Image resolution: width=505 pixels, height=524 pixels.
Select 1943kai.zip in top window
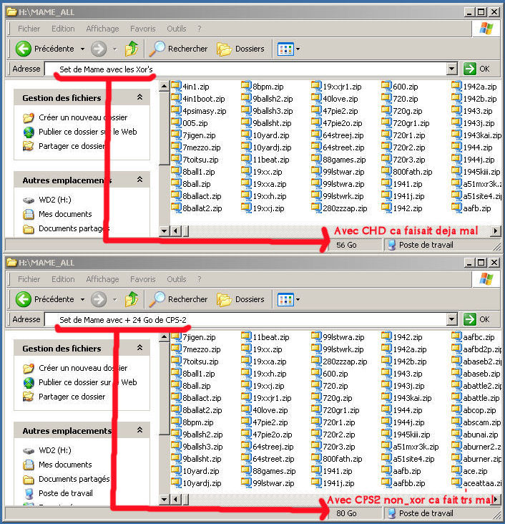tap(476, 135)
